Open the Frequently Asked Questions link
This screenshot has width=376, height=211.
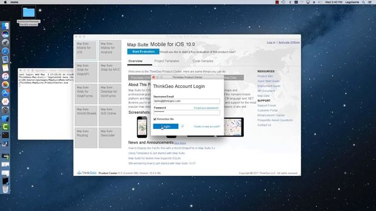point(275,120)
